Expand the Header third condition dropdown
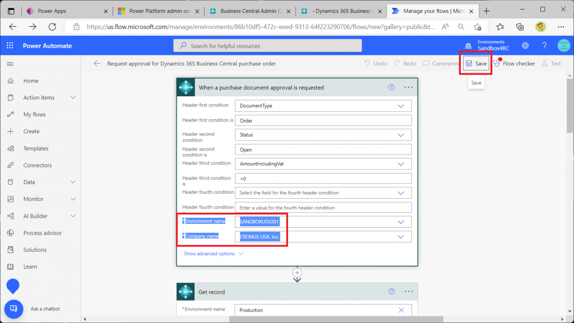574x323 pixels. [x=401, y=164]
